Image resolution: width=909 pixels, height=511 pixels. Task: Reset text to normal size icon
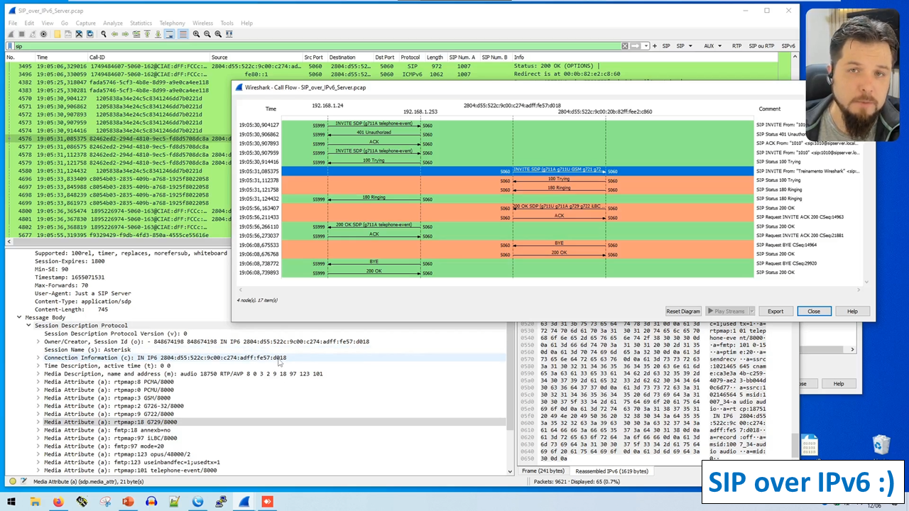coord(218,34)
